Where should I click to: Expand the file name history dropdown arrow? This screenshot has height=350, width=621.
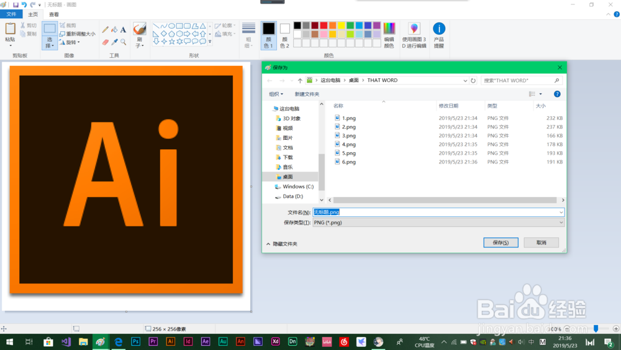561,213
